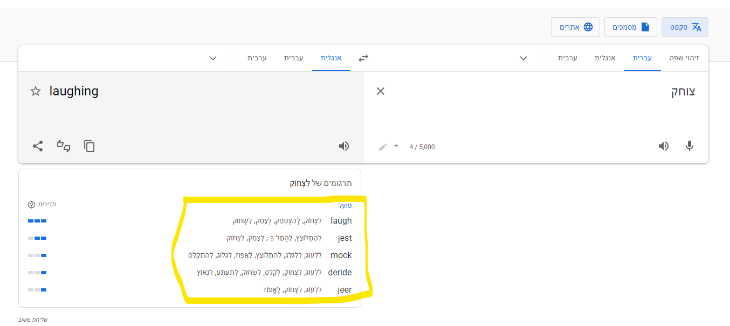Screen dimensions: 730x326
Task: Select the translation word 'mock'
Action: (x=341, y=255)
